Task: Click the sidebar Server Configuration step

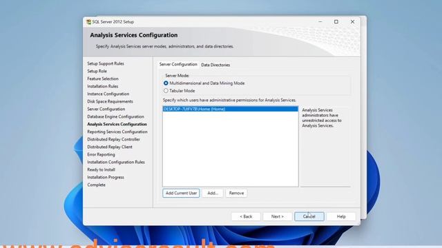Action: click(x=106, y=109)
